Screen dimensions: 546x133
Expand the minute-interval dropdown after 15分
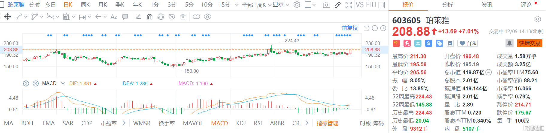click(237, 5)
